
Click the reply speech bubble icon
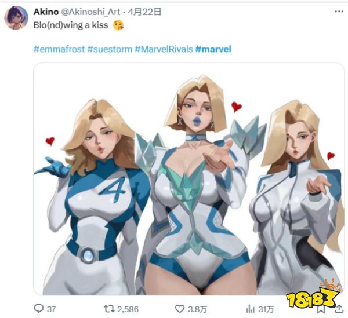(x=39, y=309)
